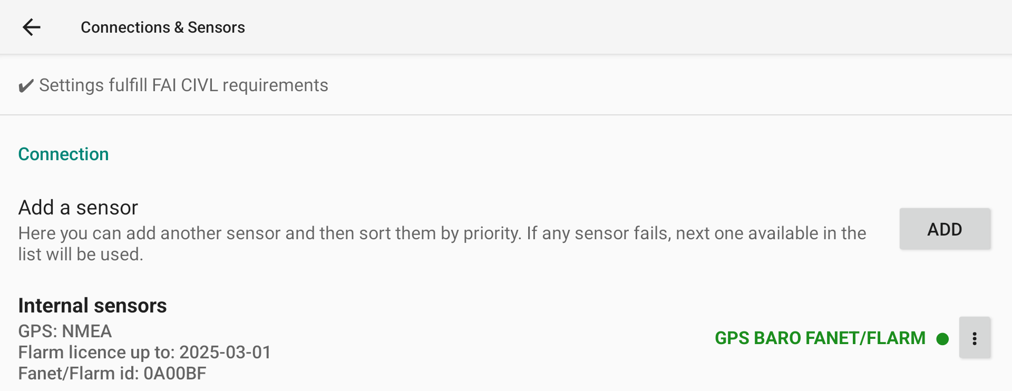This screenshot has width=1012, height=391.
Task: Click the GPS: NMEA line
Action: pos(65,331)
